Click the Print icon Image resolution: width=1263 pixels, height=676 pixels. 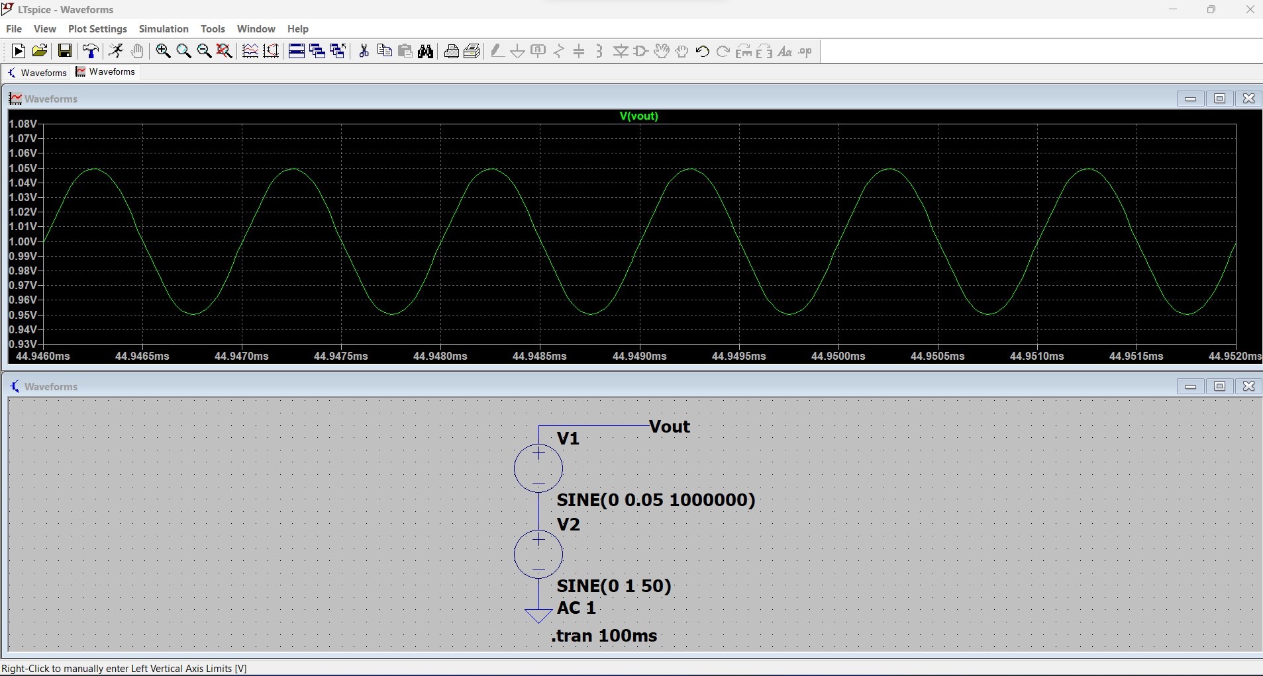coord(452,52)
